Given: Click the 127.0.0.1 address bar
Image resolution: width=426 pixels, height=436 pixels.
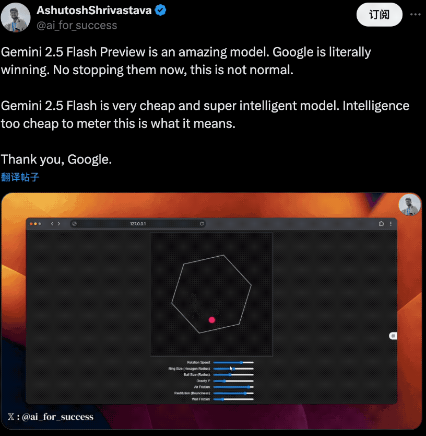Looking at the screenshot, I should (138, 224).
